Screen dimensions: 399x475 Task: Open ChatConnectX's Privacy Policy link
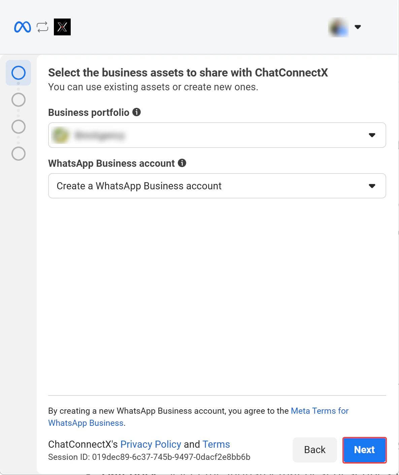pos(151,444)
